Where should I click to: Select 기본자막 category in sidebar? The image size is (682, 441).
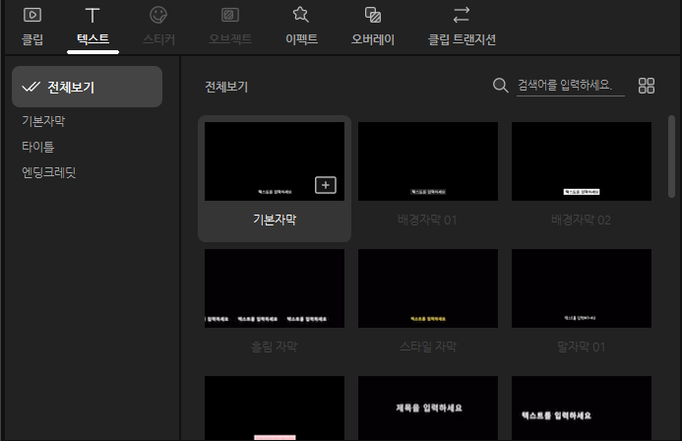pyautogui.click(x=44, y=122)
